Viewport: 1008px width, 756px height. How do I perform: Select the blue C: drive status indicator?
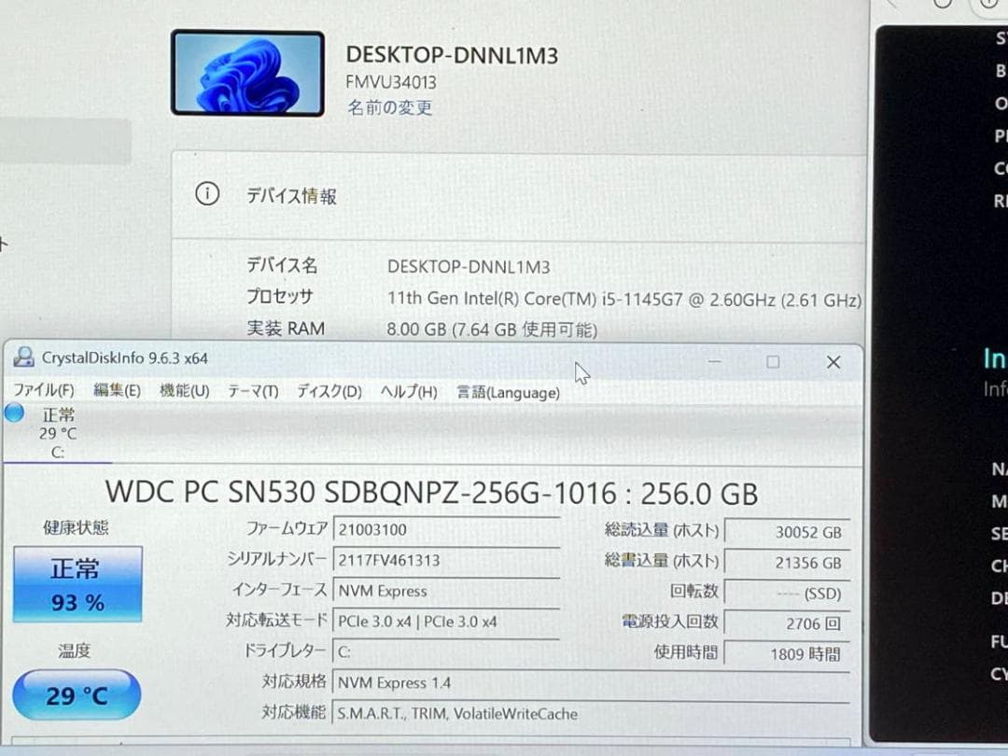(13, 413)
